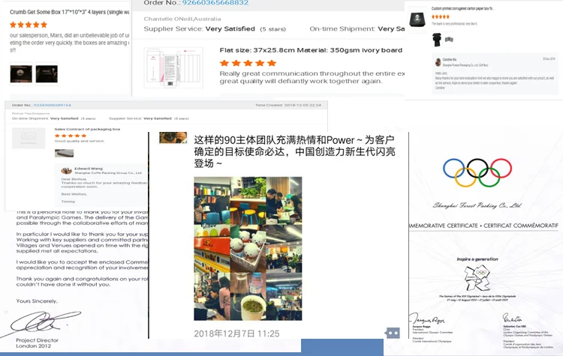This screenshot has height=356, width=563.
Task: Click the Olympic rings logo on certificate
Action: point(477,172)
